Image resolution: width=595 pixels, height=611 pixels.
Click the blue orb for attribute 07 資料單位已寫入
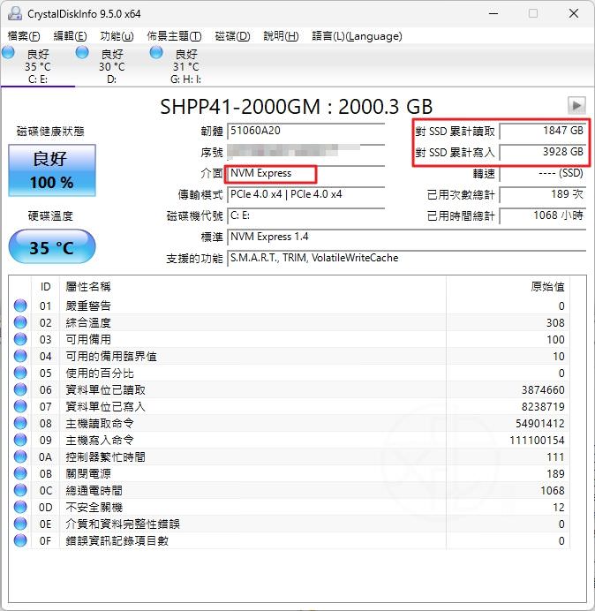[x=20, y=406]
